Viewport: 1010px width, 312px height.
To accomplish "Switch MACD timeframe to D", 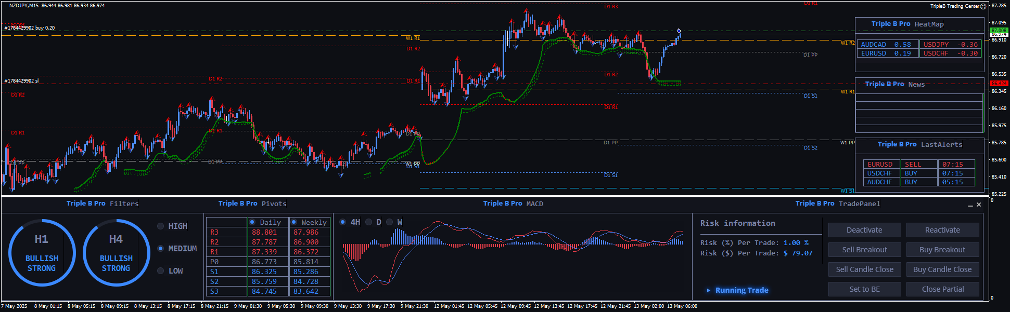I will [369, 222].
